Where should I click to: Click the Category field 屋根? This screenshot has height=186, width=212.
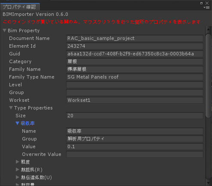click(135, 61)
